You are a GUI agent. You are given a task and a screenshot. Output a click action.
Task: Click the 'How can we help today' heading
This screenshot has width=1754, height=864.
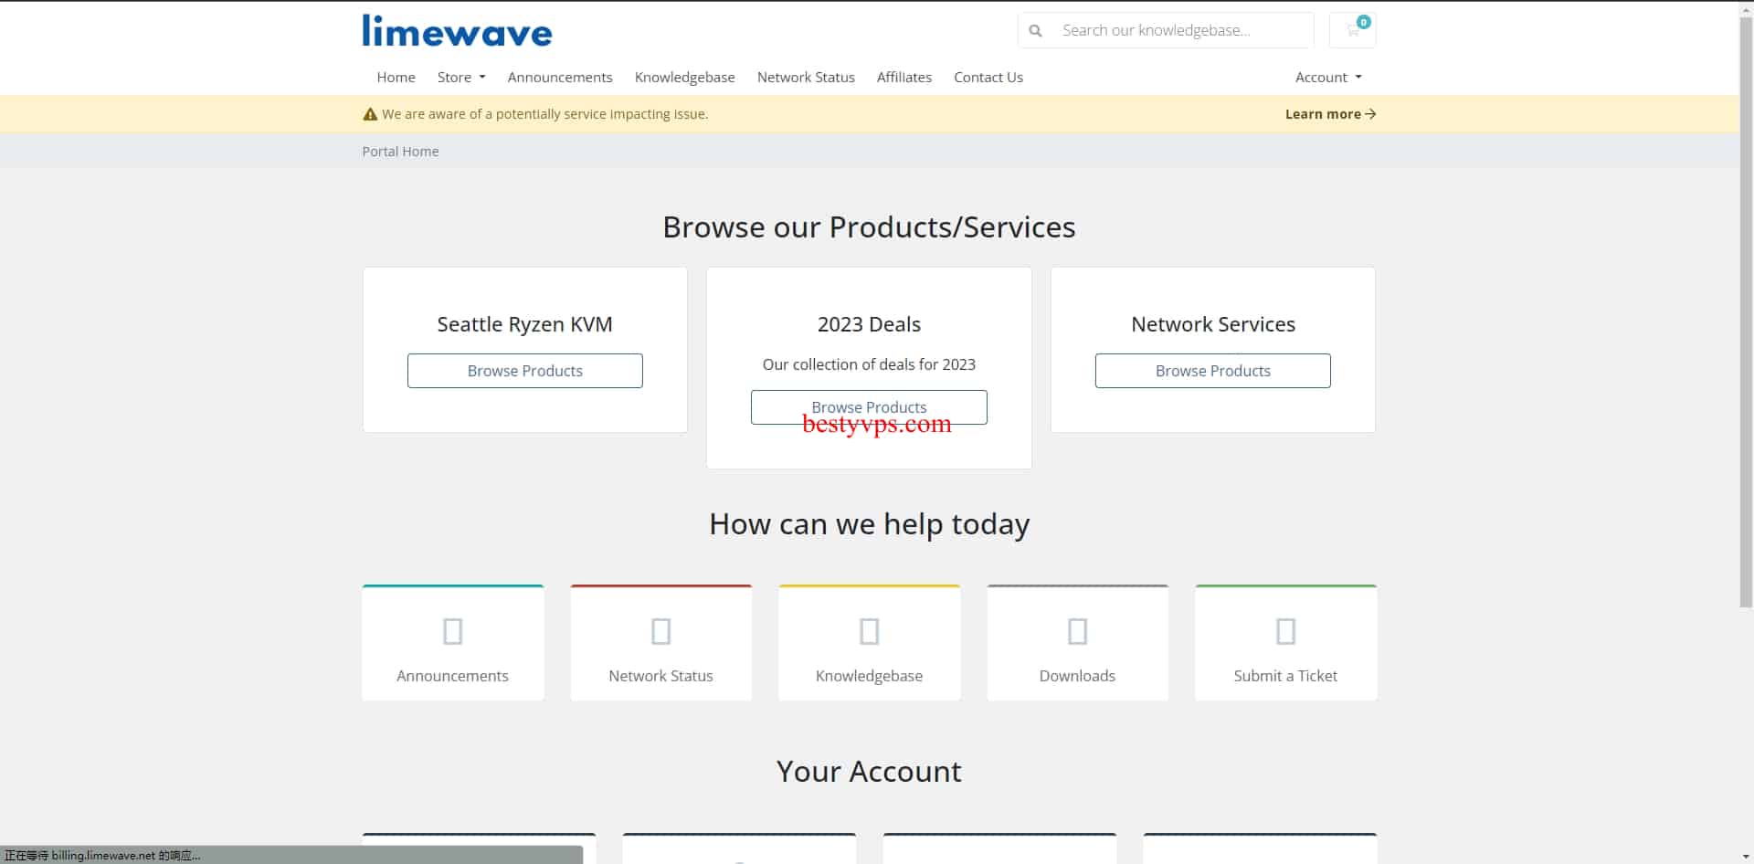[x=869, y=524]
